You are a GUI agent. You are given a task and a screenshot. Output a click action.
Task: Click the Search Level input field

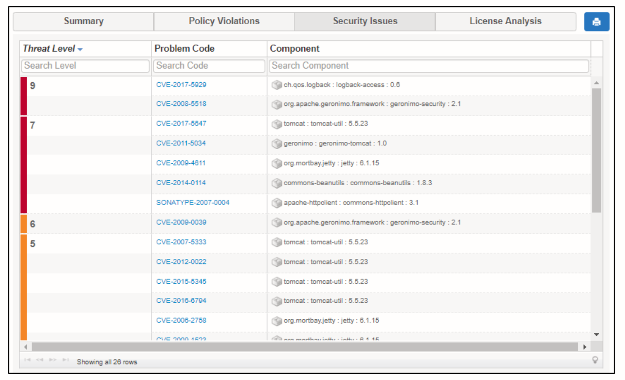(x=85, y=66)
